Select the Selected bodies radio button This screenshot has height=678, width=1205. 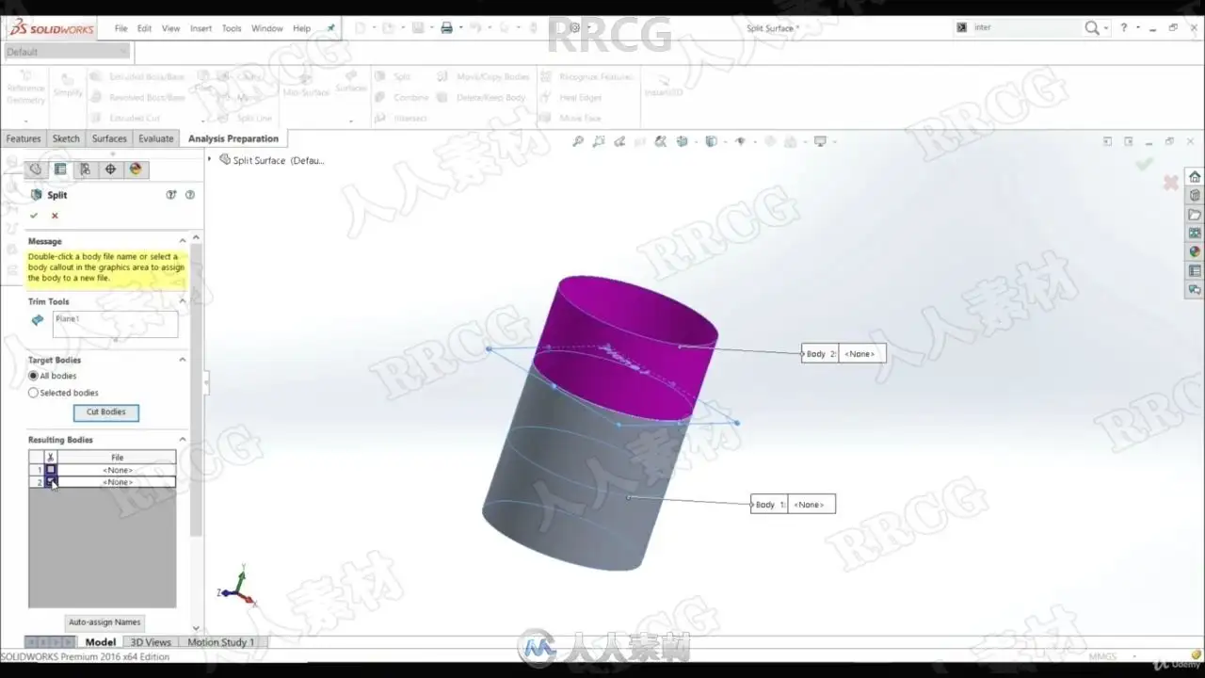click(33, 393)
